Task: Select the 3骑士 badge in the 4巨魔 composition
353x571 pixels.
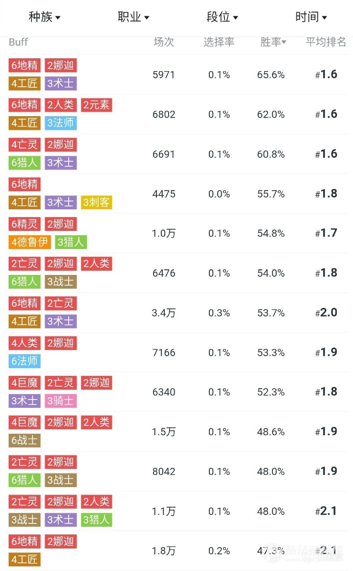Action: click(x=60, y=401)
